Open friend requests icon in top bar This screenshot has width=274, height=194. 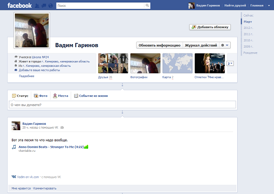[37, 6]
